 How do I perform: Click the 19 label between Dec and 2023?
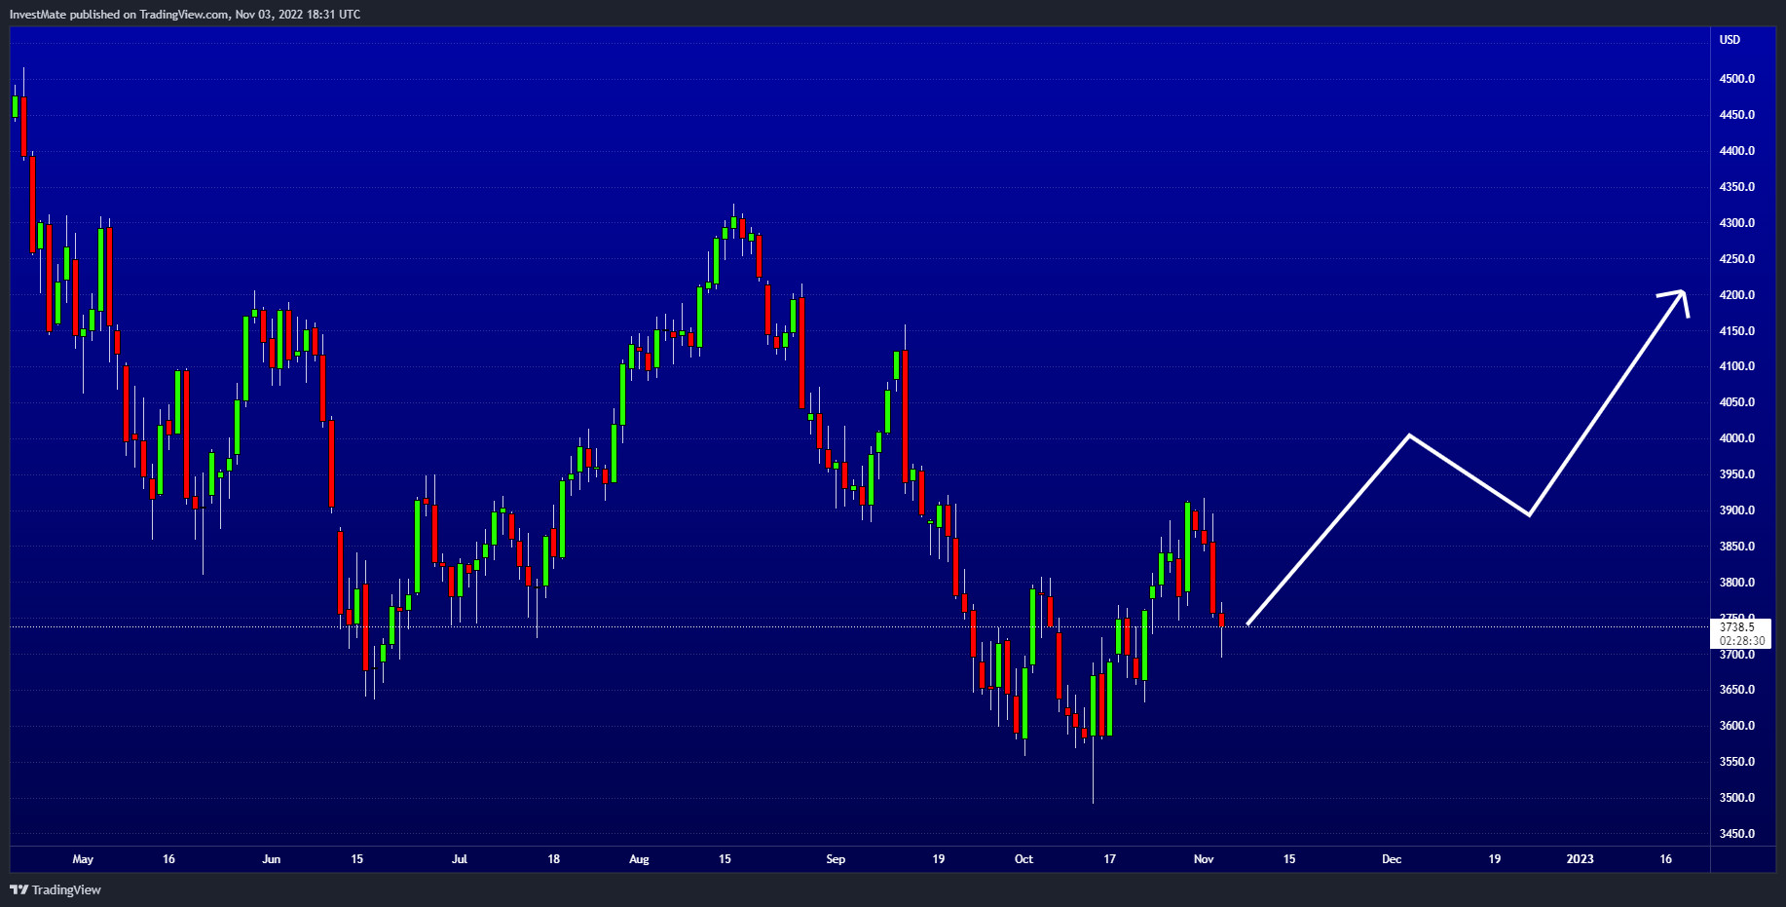[1495, 859]
